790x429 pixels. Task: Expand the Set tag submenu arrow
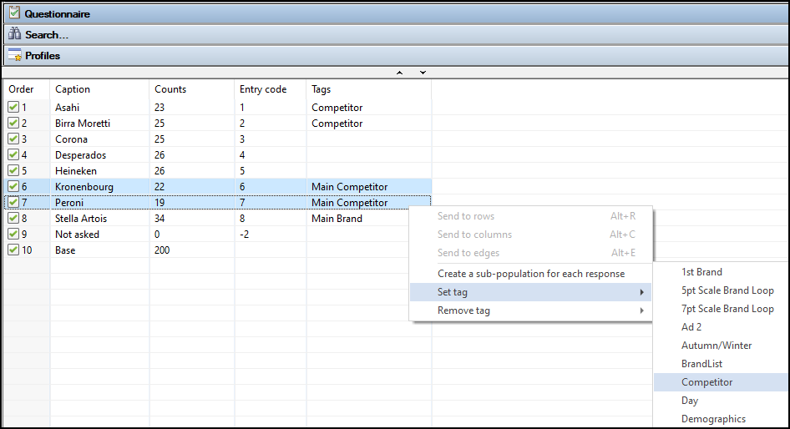[641, 292]
